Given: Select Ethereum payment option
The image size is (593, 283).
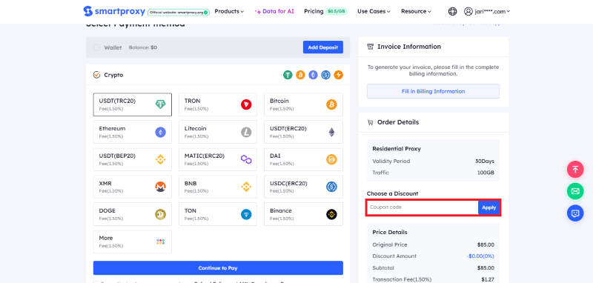Looking at the screenshot, I should click(x=133, y=133).
